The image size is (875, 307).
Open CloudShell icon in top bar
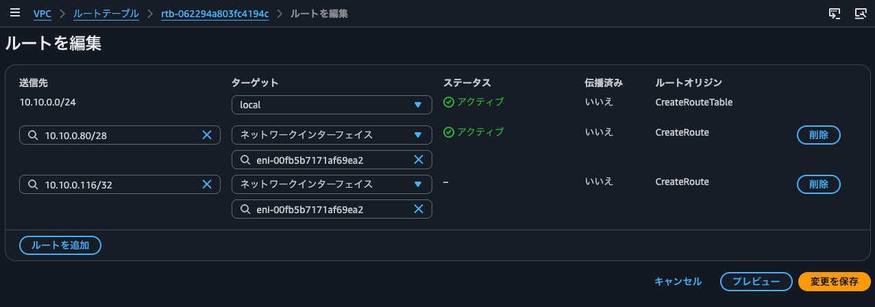(835, 13)
